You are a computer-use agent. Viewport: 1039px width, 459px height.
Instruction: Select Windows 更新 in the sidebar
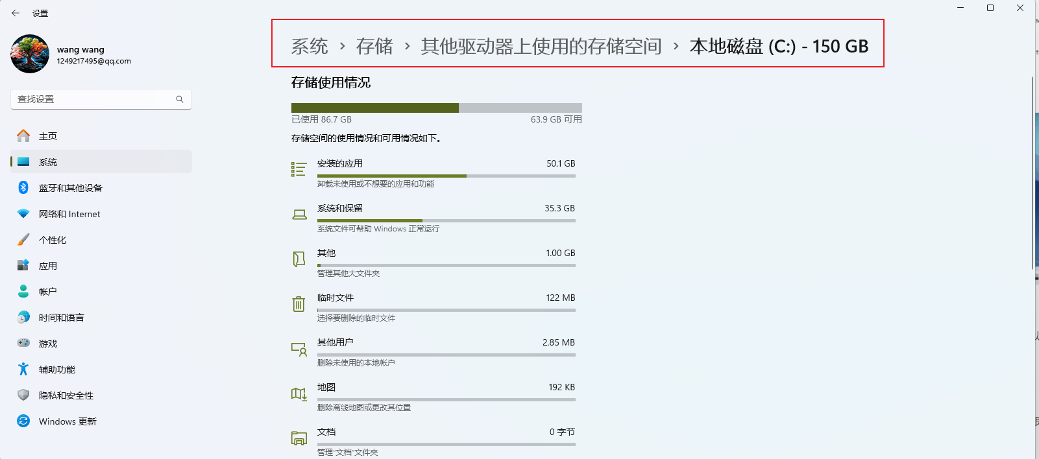(101, 421)
